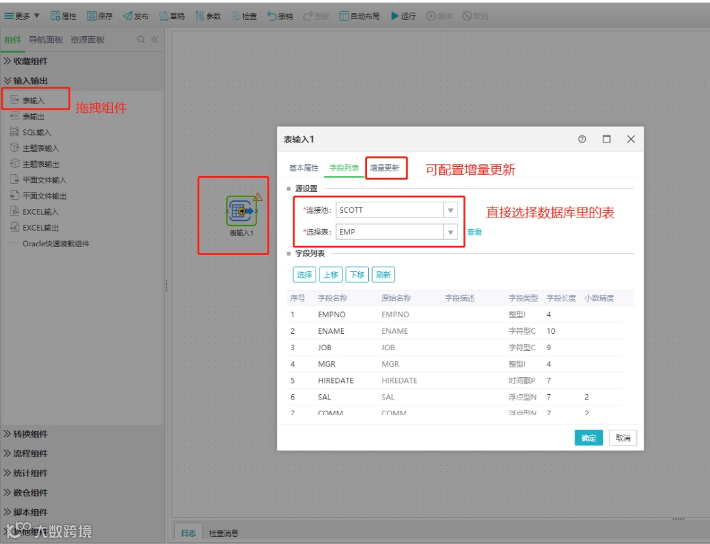Maximize the 表输入1 dialog
This screenshot has width=710, height=544.
click(606, 139)
